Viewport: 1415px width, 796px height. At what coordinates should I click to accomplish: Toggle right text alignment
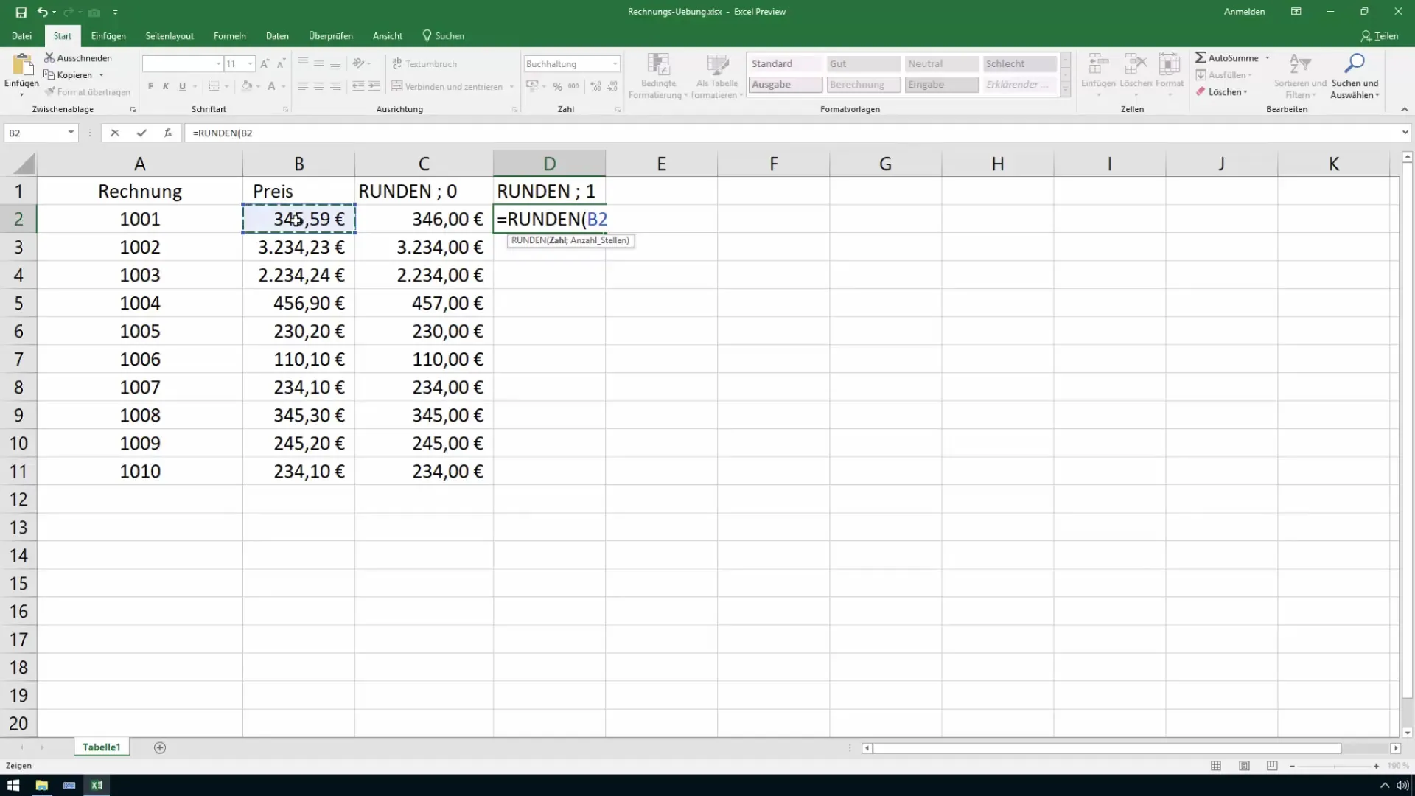[x=335, y=86]
